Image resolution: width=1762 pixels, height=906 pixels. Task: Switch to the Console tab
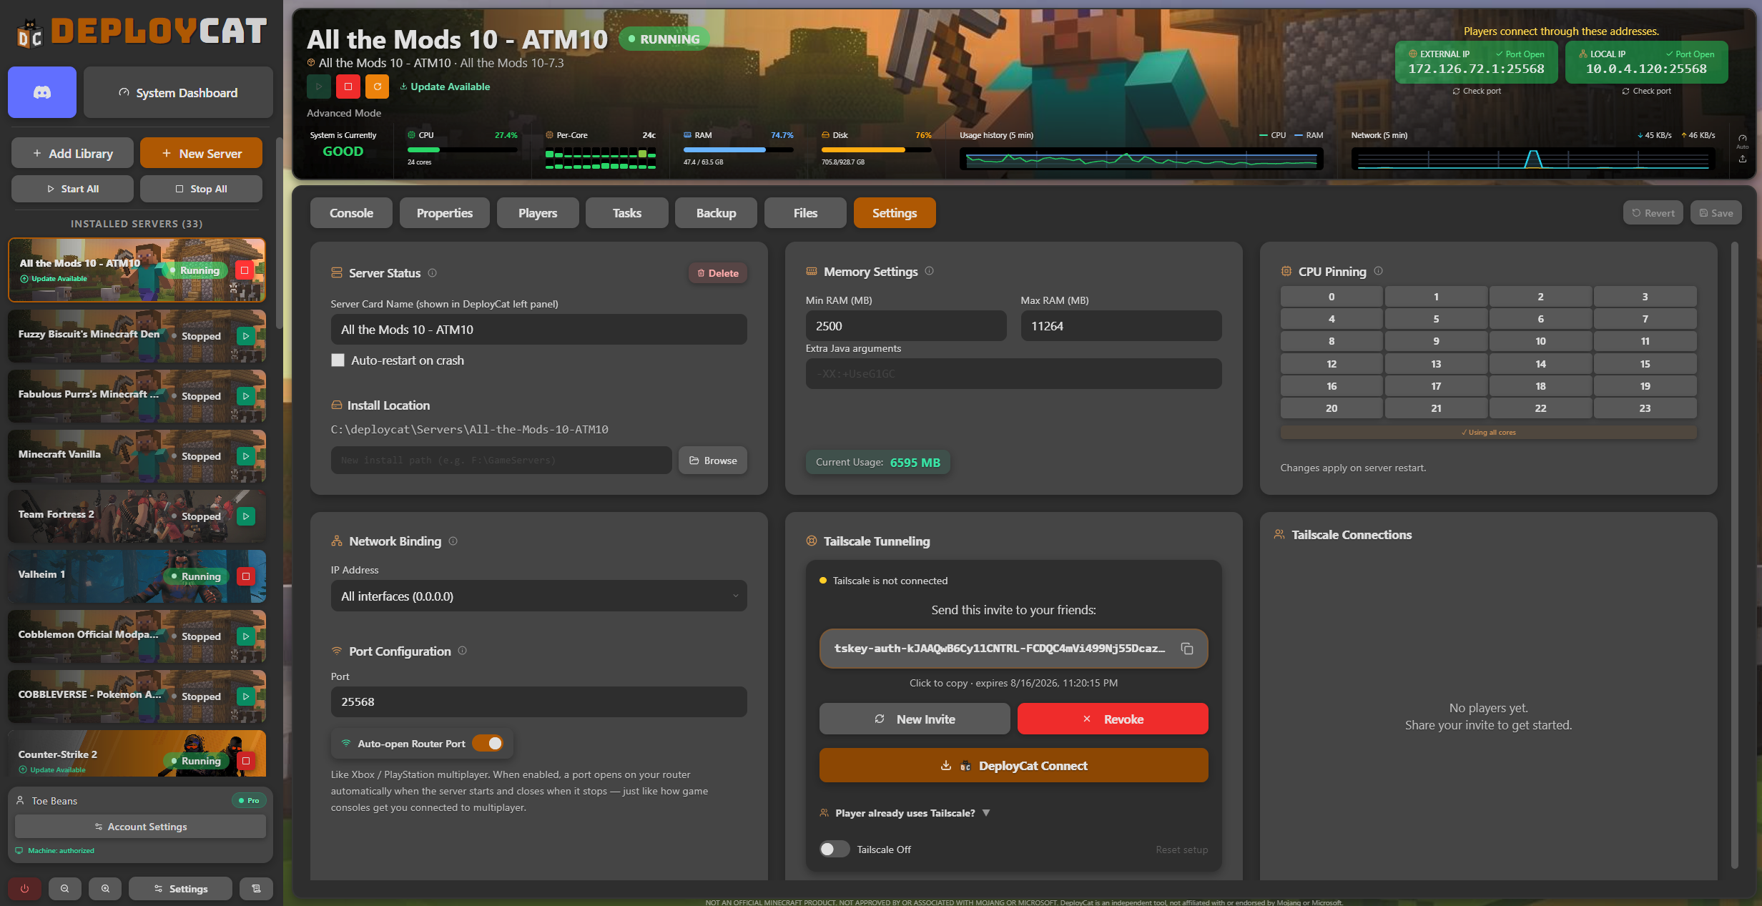(x=351, y=213)
